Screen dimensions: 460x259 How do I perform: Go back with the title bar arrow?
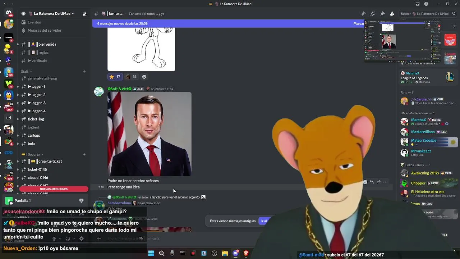(5, 4)
